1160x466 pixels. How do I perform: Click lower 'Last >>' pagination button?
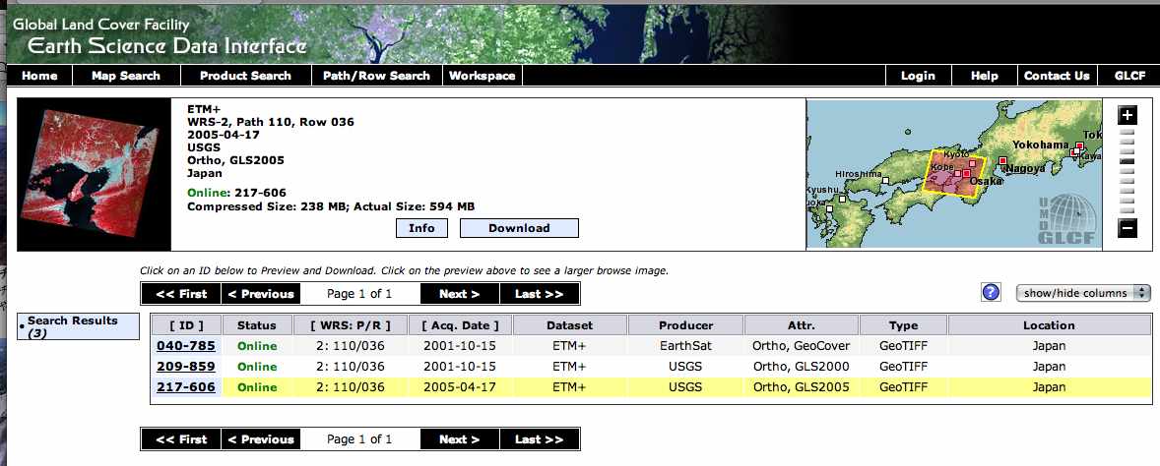[x=540, y=439]
